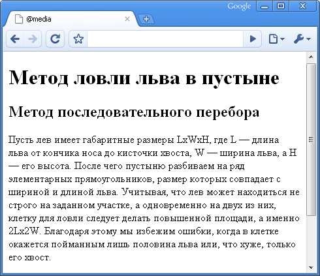Bookmark this page with the star
Image resolution: width=320 pixels, height=276 pixels.
point(78,39)
